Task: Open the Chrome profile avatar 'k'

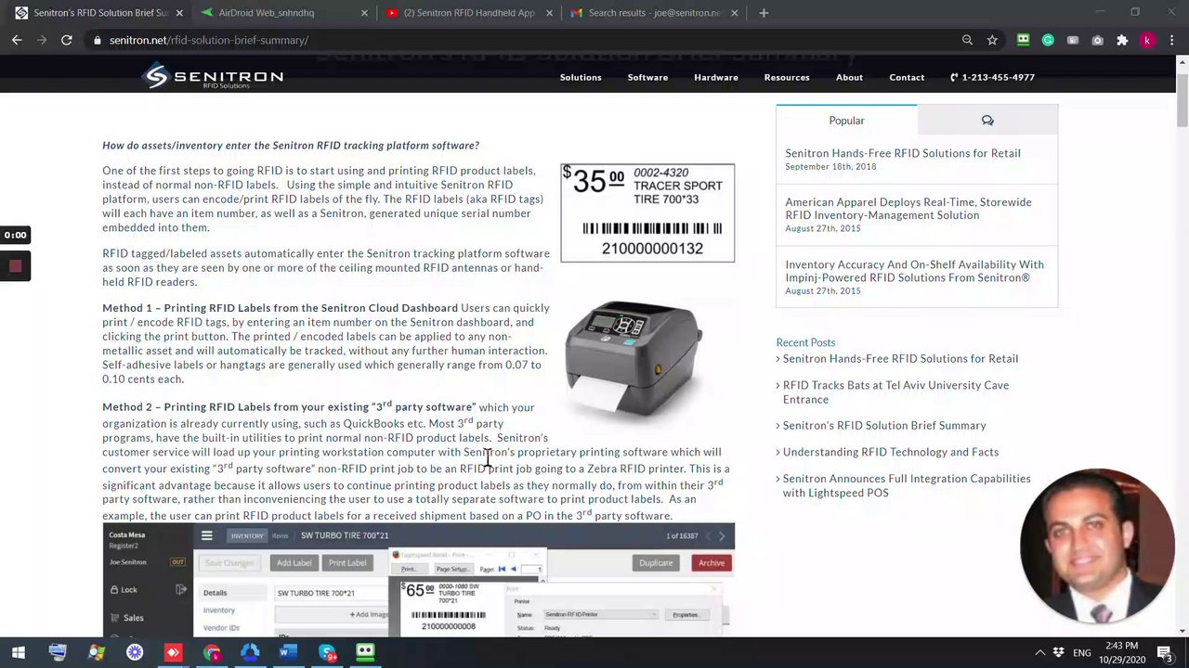Action: (x=1147, y=40)
